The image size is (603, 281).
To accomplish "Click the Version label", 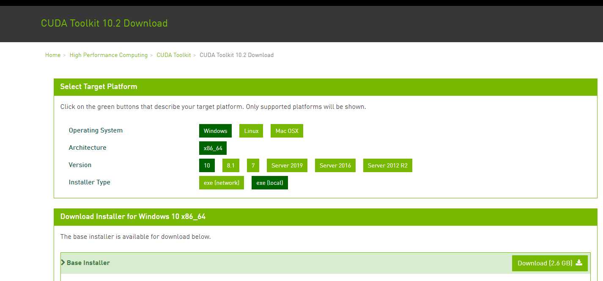I will pyautogui.click(x=80, y=165).
